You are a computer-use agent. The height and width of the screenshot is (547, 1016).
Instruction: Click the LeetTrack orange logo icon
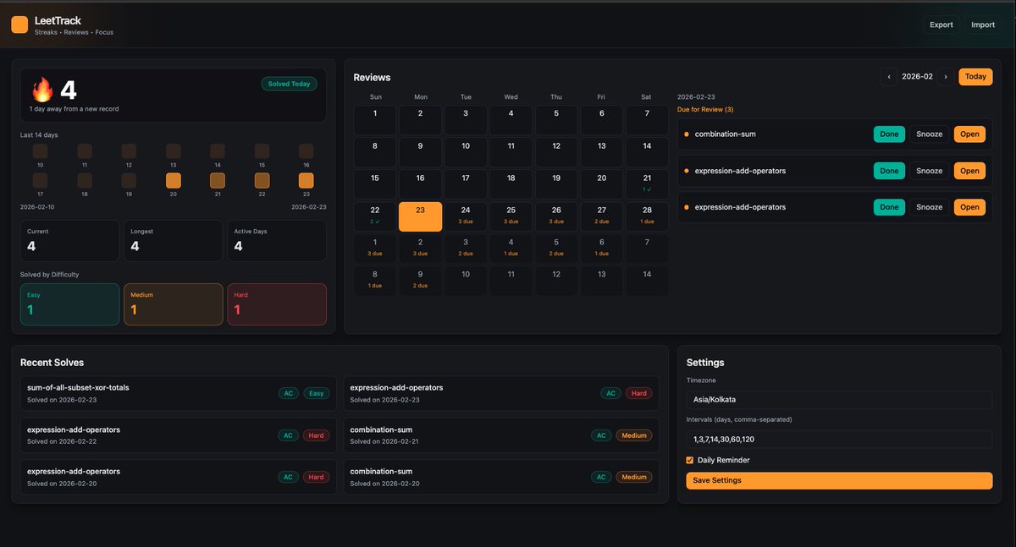(19, 25)
